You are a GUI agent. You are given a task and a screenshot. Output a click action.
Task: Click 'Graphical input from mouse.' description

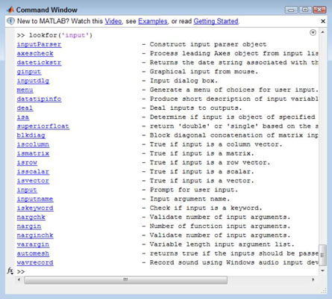204,72
